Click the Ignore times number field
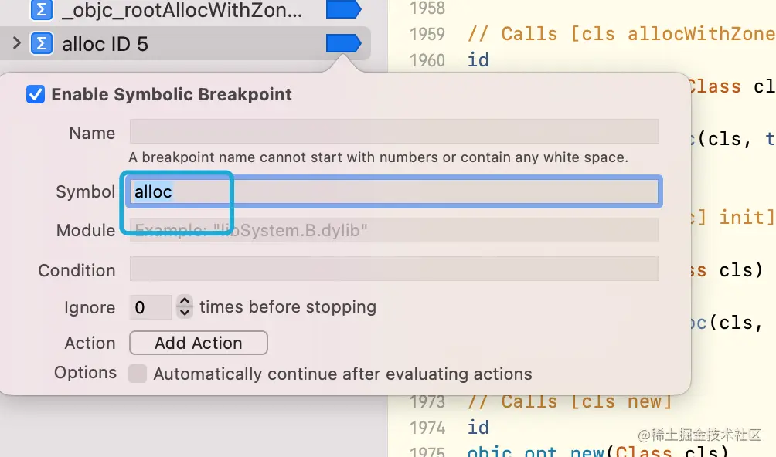The height and width of the screenshot is (457, 776). point(150,307)
